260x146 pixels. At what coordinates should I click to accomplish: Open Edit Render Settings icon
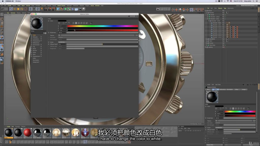(x=53, y=9)
